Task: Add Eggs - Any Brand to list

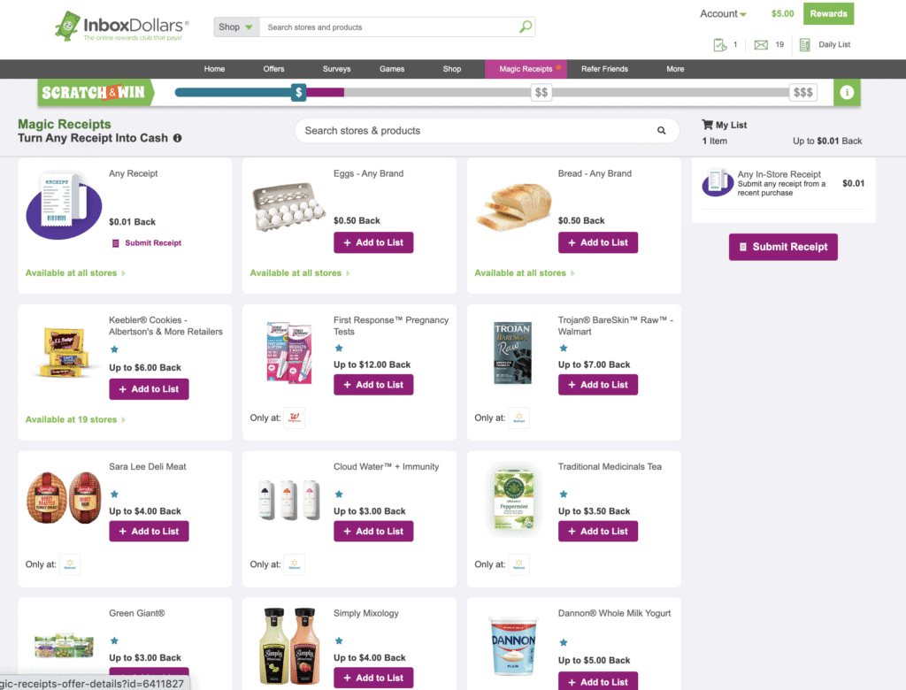Action: pos(373,242)
